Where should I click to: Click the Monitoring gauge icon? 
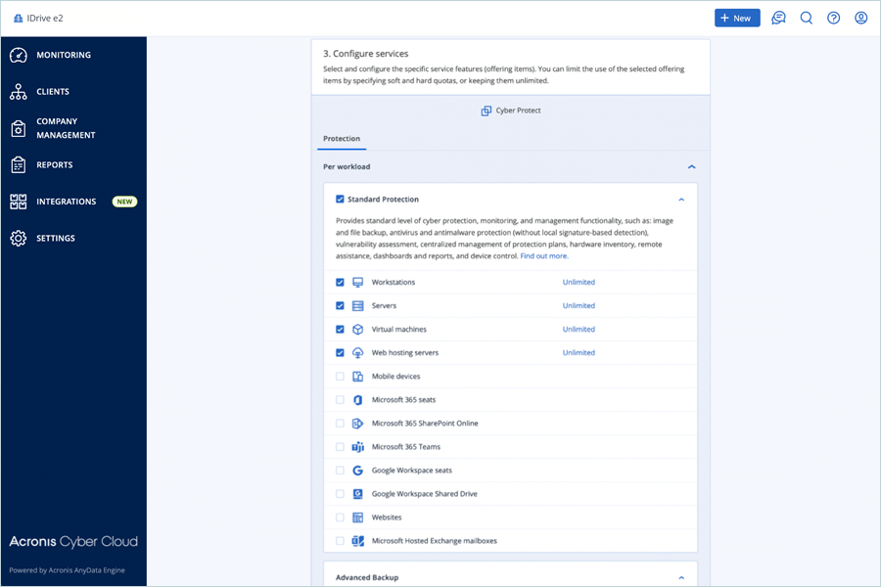coord(18,55)
